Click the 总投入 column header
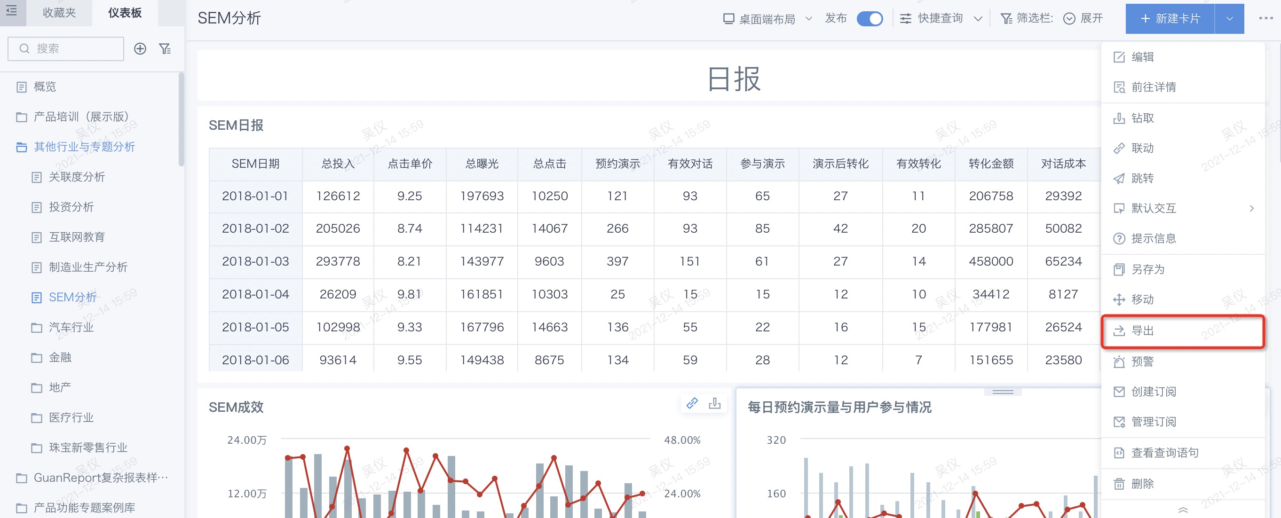 [x=338, y=164]
